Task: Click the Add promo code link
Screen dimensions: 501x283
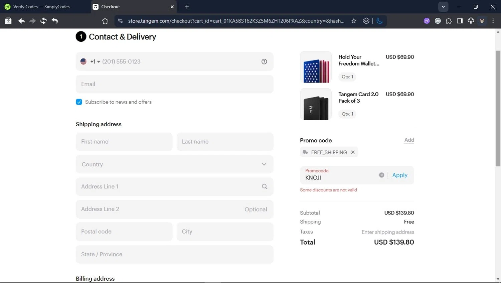Action: point(409,140)
